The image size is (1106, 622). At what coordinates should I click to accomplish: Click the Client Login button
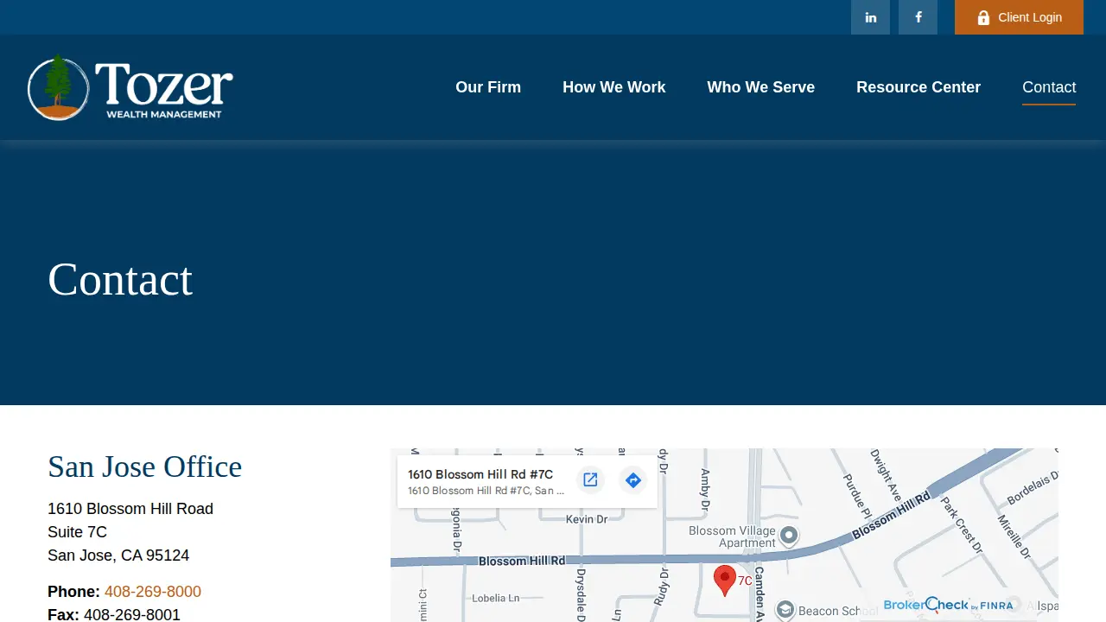pyautogui.click(x=1019, y=17)
